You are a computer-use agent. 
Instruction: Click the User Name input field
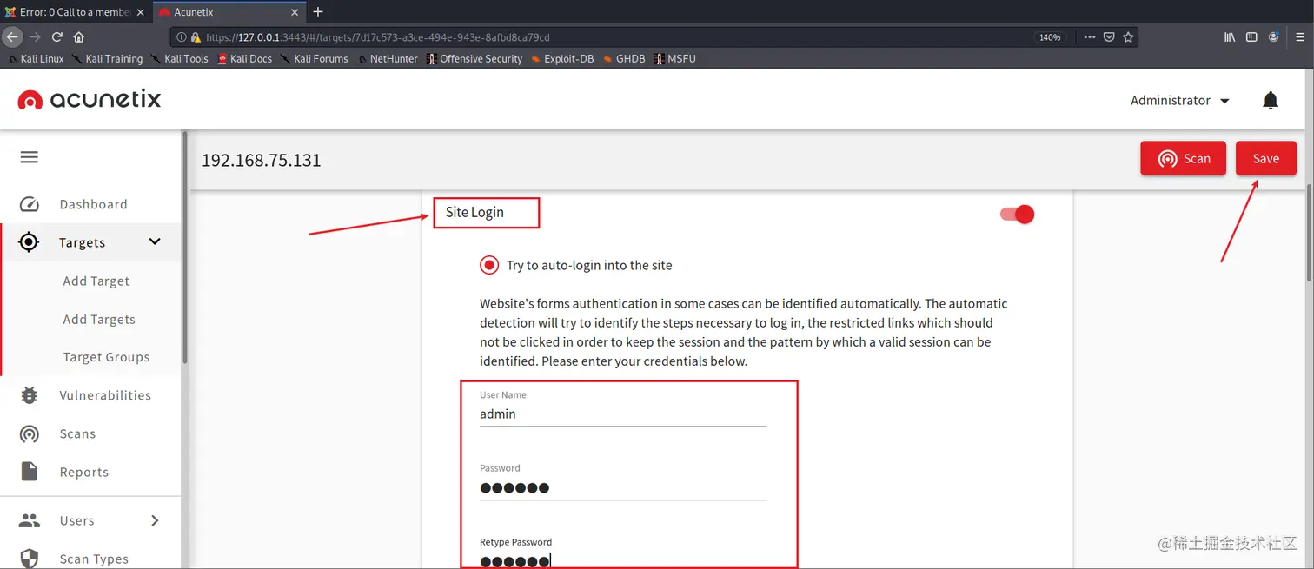[622, 414]
